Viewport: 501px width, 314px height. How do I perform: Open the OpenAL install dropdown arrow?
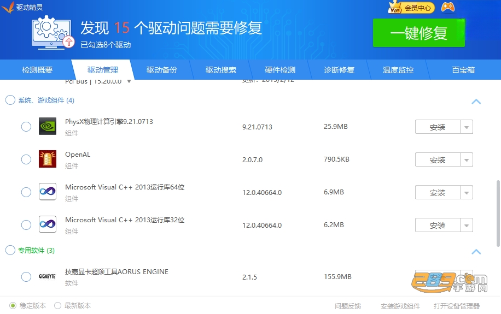(x=467, y=160)
